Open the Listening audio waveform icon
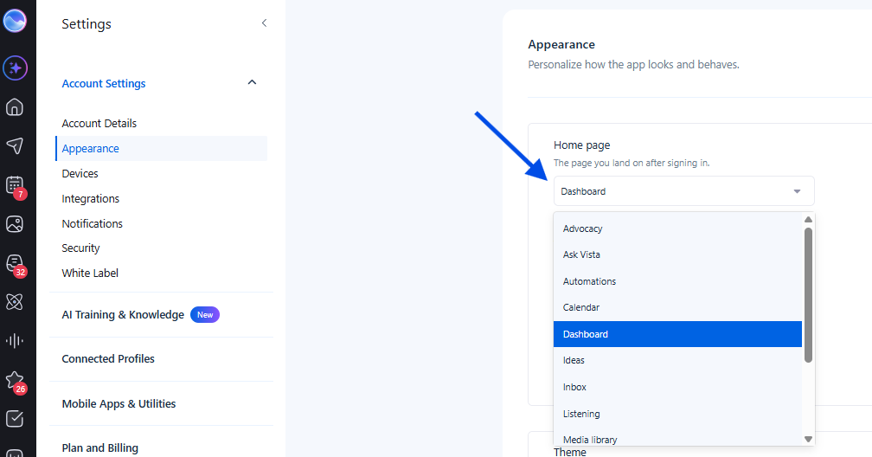This screenshot has height=457, width=872. point(15,341)
